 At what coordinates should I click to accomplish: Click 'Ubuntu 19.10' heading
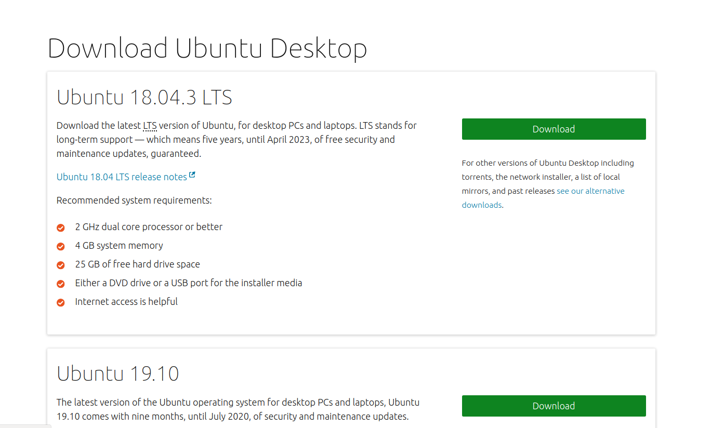tap(118, 373)
